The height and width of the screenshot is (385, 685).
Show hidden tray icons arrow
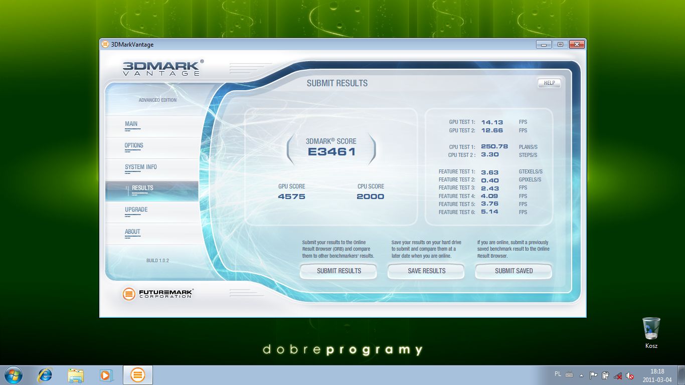coord(582,375)
